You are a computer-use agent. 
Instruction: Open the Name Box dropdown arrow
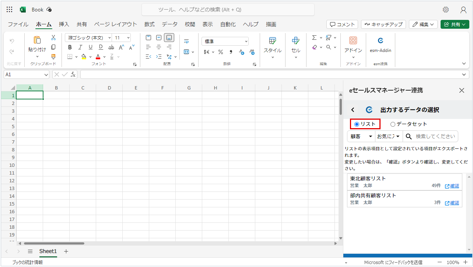[46, 74]
